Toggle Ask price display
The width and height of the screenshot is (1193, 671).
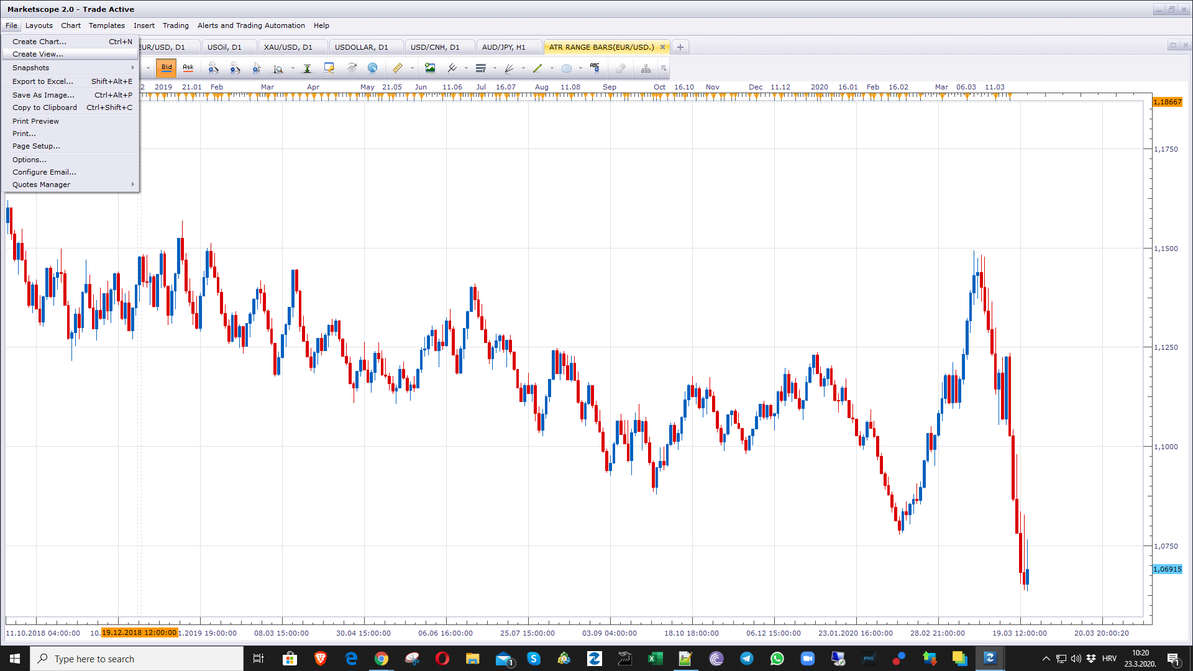[188, 68]
